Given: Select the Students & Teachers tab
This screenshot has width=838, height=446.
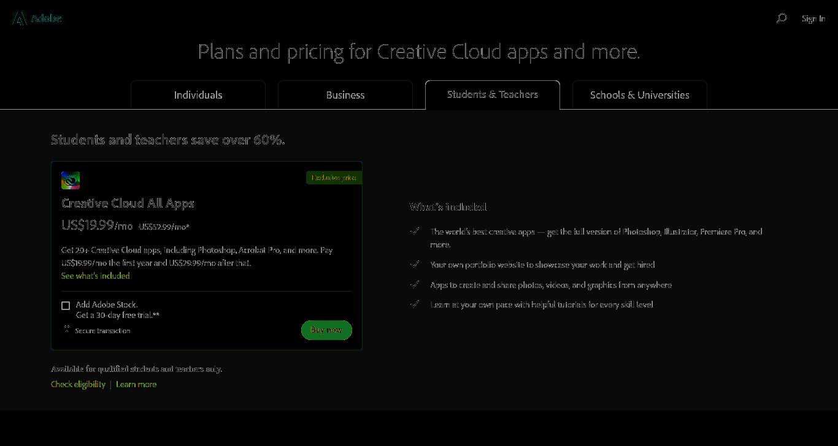Looking at the screenshot, I should tap(493, 94).
